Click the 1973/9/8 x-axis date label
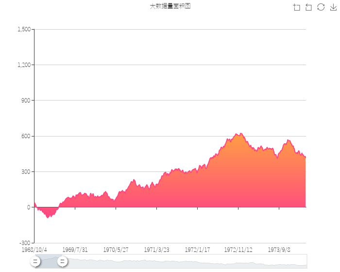Image resolution: width=340 pixels, height=272 pixels. click(x=279, y=250)
